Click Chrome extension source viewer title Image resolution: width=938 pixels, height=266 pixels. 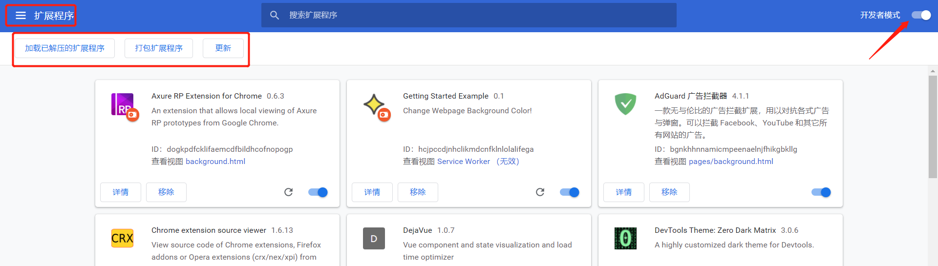(209, 230)
